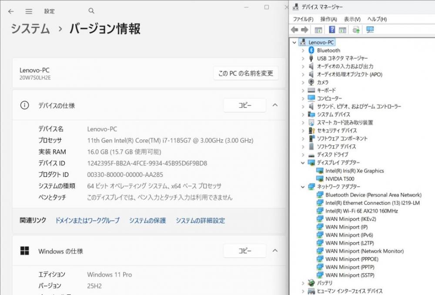Click the device ID 1242395F-BB2A text
Image resolution: width=435 pixels, height=295 pixels.
[x=147, y=163]
